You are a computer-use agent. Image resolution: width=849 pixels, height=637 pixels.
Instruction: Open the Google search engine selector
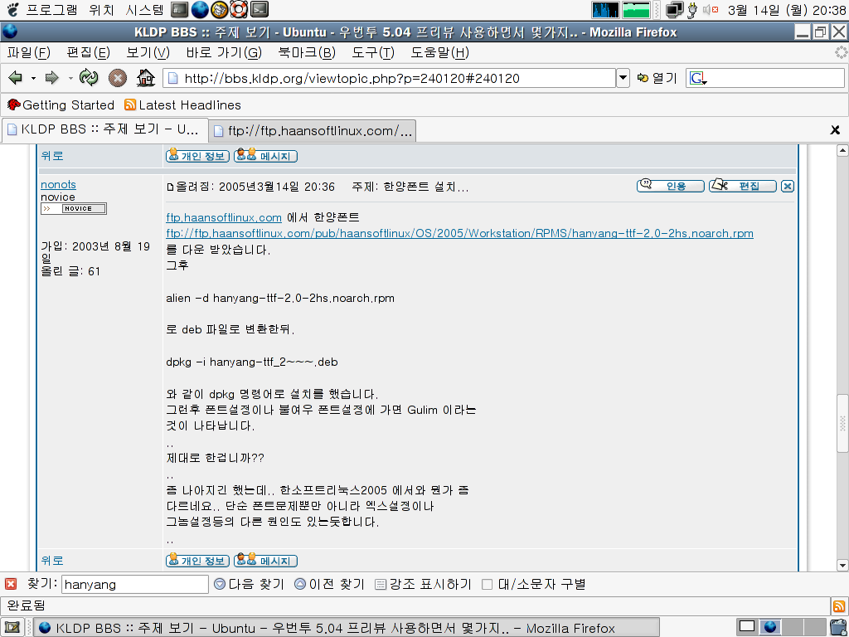[x=698, y=79]
